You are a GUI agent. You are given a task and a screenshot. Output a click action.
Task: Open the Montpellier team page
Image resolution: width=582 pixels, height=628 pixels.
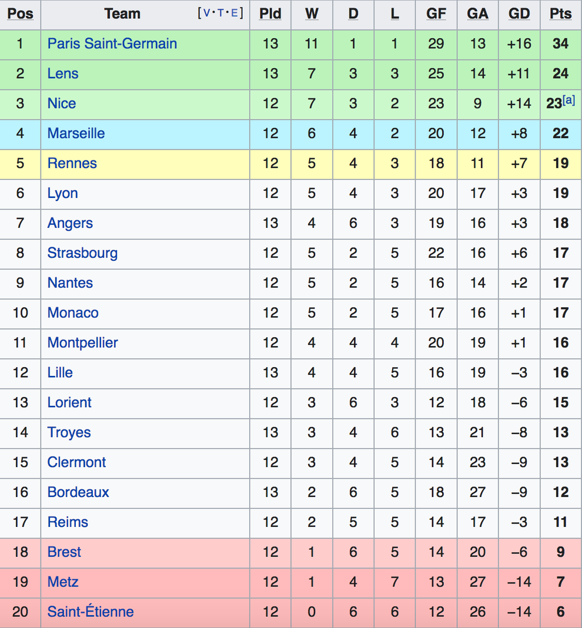pos(82,342)
